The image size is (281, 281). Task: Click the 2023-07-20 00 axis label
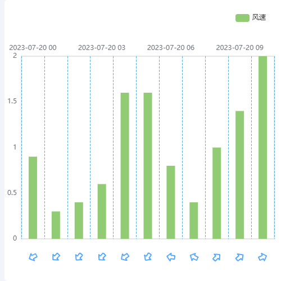[33, 48]
